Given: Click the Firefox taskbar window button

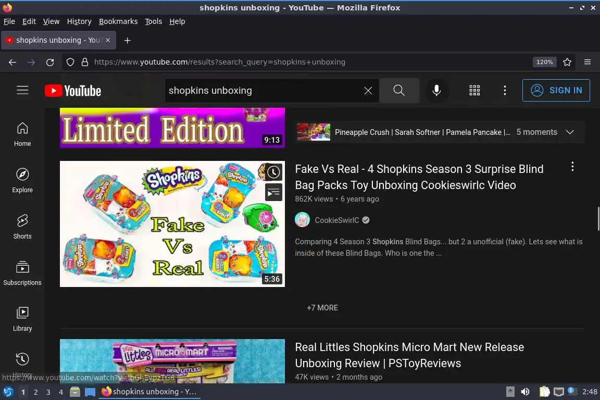Looking at the screenshot, I should click(x=149, y=392).
